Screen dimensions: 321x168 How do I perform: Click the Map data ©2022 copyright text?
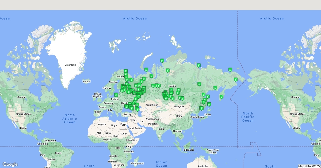tap(309, 166)
